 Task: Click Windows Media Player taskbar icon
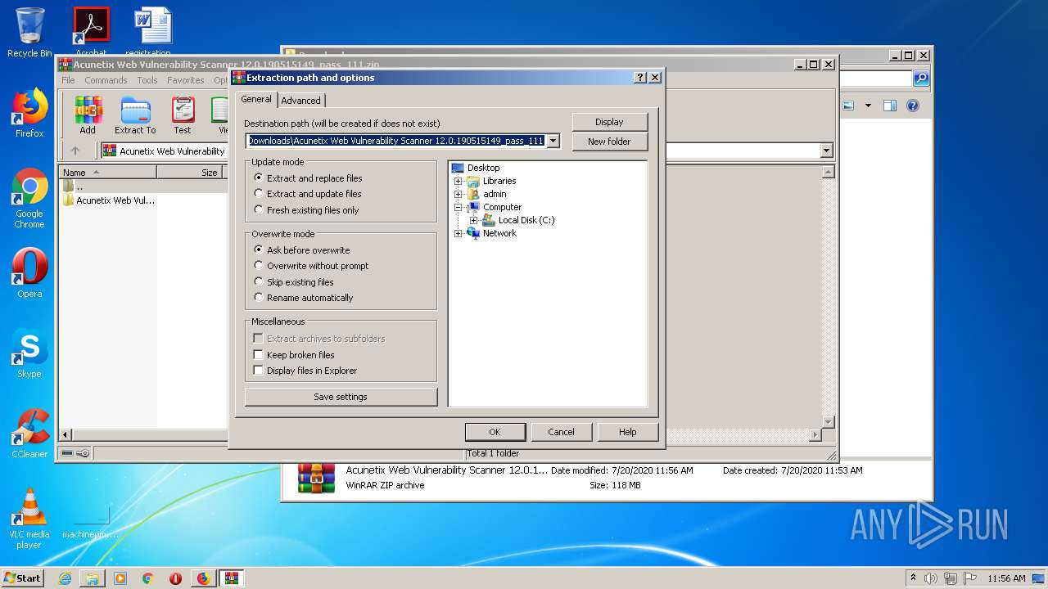click(120, 578)
